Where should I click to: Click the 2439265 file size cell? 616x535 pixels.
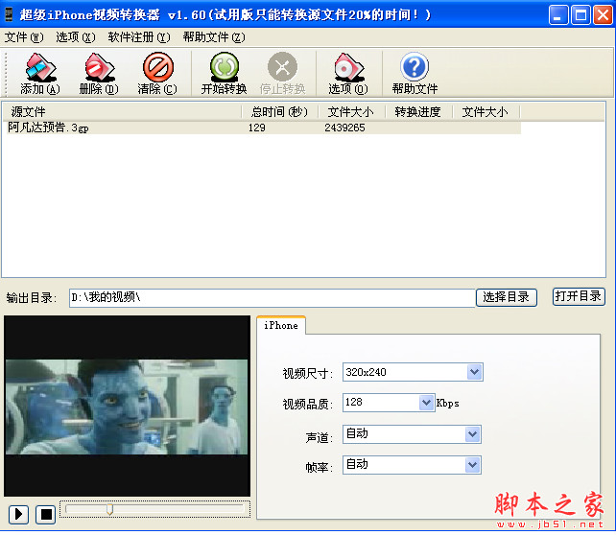pos(344,128)
